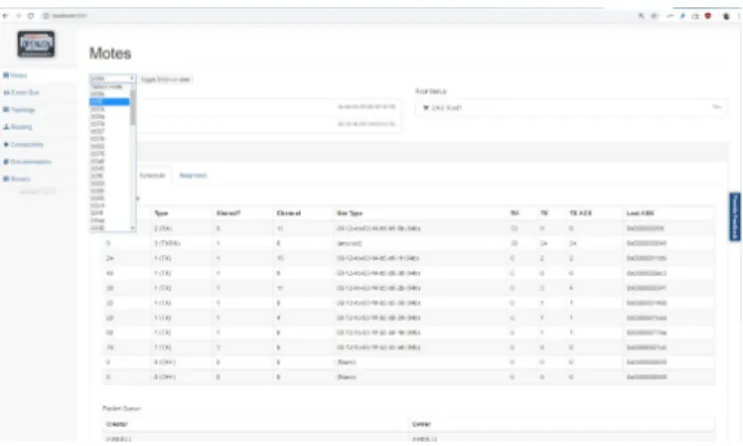Open the Documentation sidebar link
This screenshot has height=446, width=743.
28,162
